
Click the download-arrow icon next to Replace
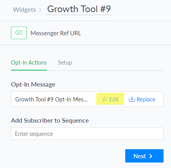(x=132, y=99)
